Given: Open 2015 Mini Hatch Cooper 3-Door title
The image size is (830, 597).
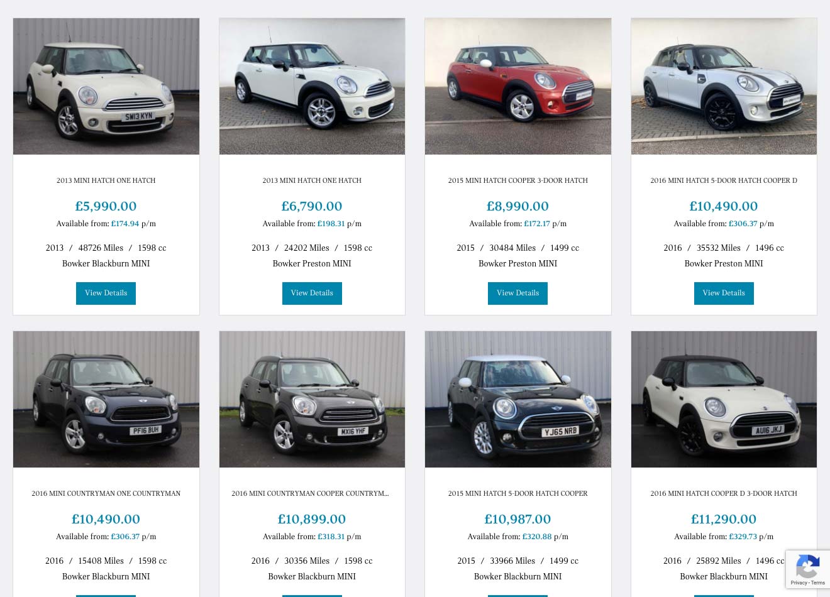Looking at the screenshot, I should (x=517, y=181).
